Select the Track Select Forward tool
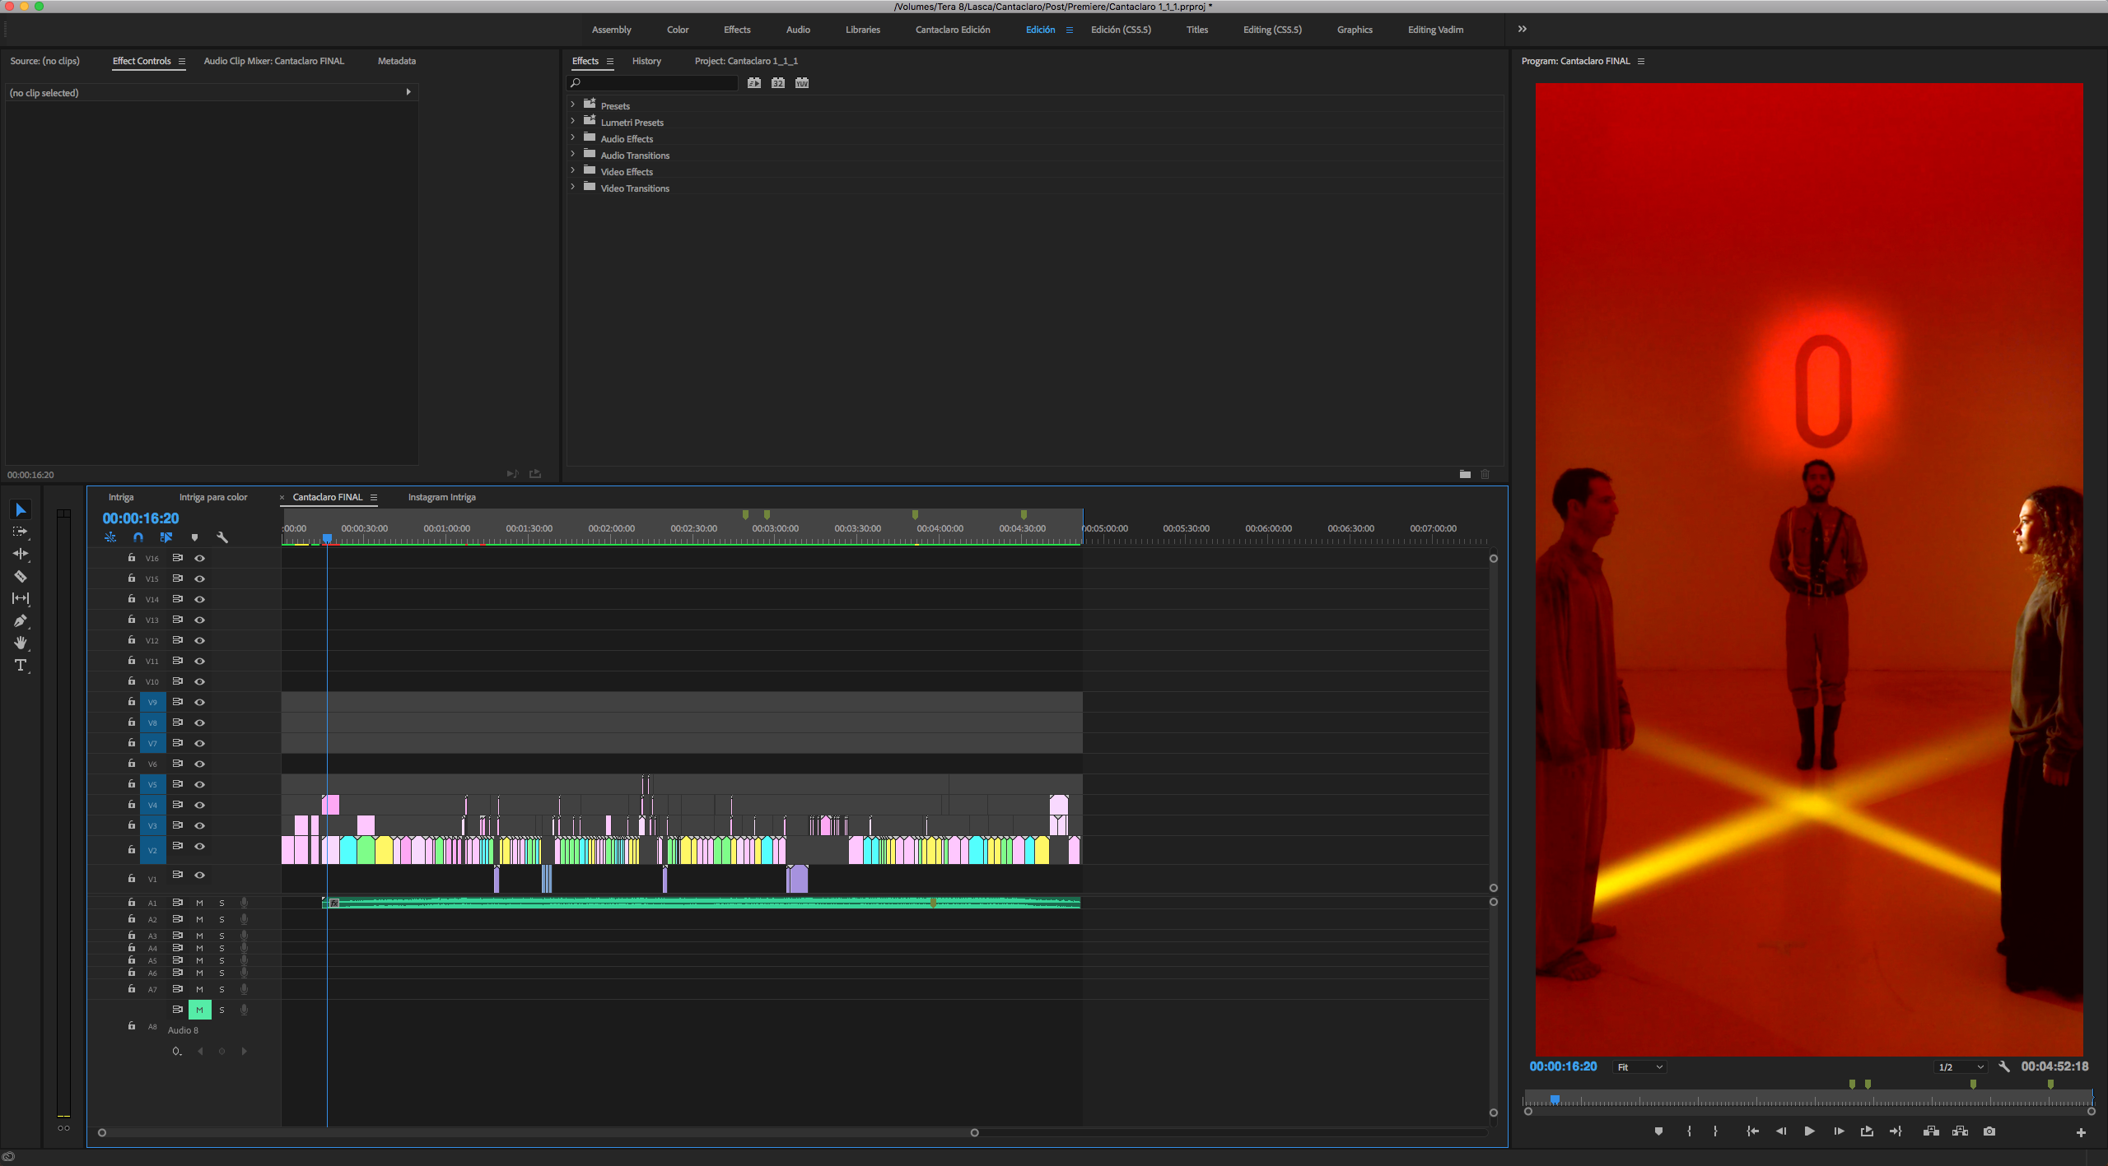The image size is (2108, 1166). point(21,532)
